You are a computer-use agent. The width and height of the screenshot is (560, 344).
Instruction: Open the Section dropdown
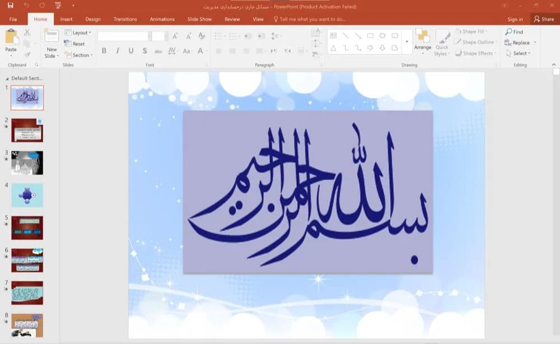coord(79,55)
